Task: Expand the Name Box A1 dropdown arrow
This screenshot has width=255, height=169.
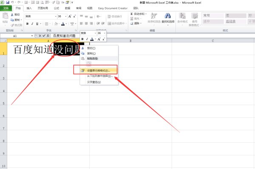Action: pyautogui.click(x=32, y=36)
